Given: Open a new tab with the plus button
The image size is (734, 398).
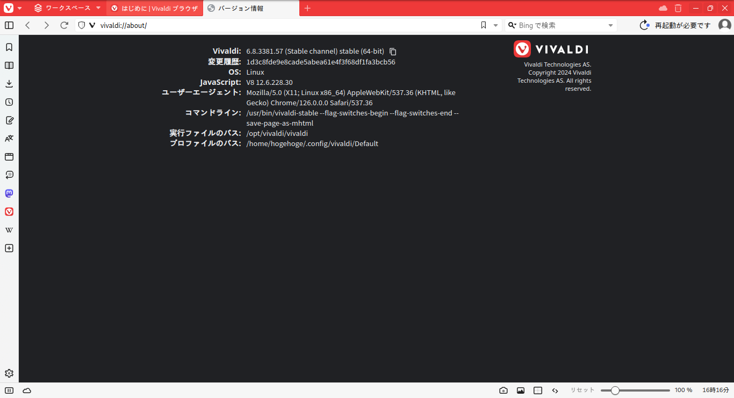Looking at the screenshot, I should (x=307, y=8).
